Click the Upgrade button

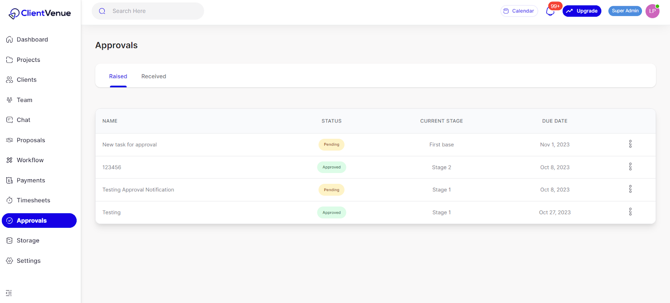point(582,11)
